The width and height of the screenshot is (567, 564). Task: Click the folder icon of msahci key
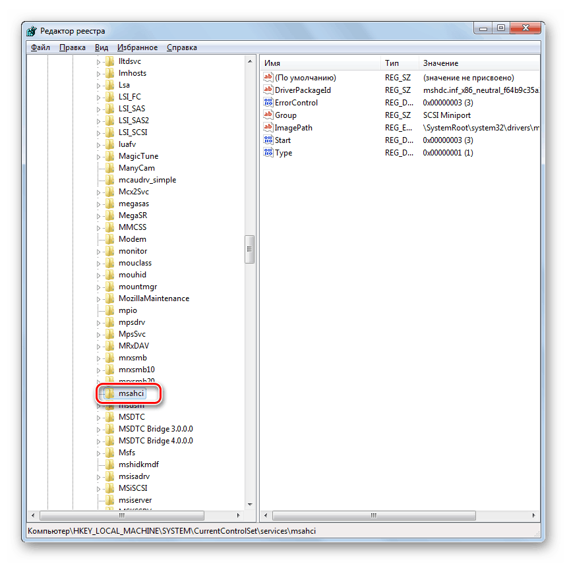click(109, 393)
